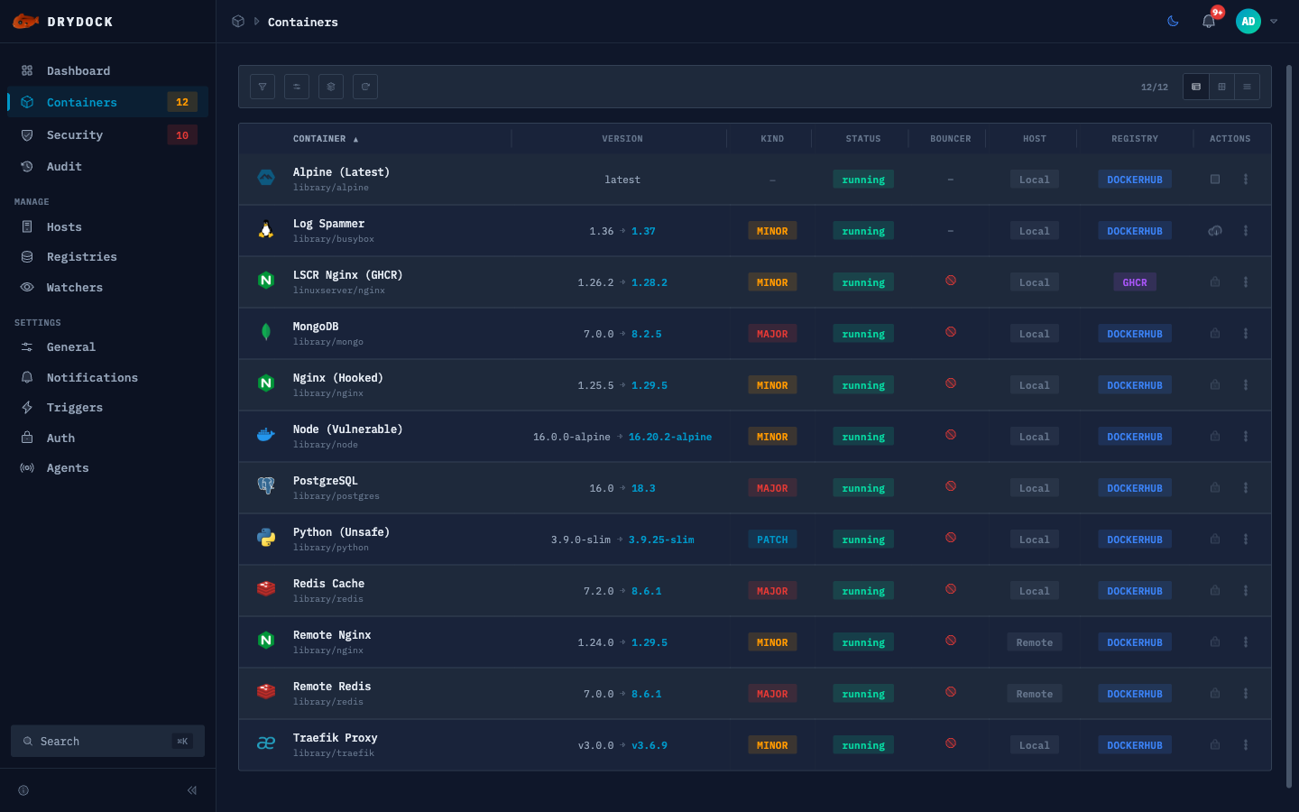Click the PostgreSQL elephant icon
Viewport: 1299px width, 812px height.
(266, 487)
